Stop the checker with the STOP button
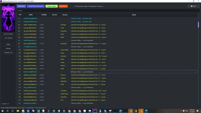201x113 pixels. tap(193, 6)
